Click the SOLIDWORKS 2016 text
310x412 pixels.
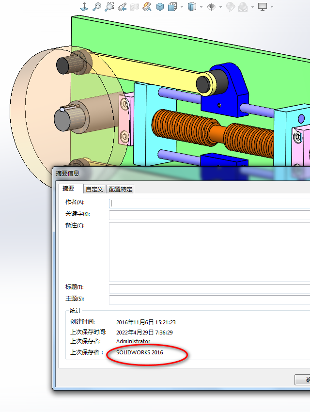[x=139, y=352]
